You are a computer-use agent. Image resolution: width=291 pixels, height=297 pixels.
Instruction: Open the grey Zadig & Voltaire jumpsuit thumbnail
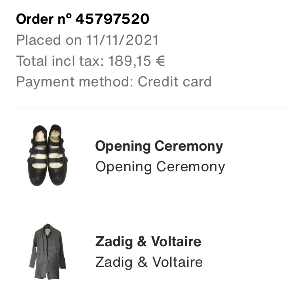[48, 251]
